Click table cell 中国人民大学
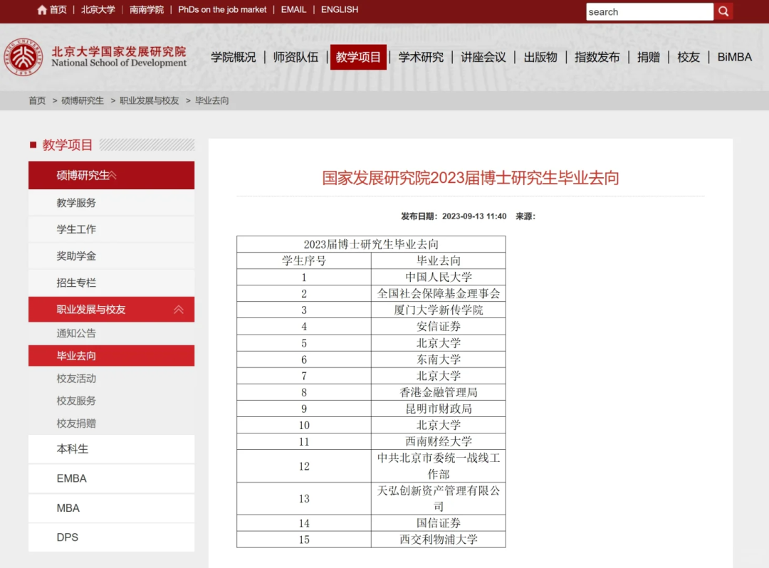 click(439, 278)
